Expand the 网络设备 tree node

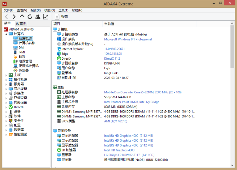click(x=6, y=103)
